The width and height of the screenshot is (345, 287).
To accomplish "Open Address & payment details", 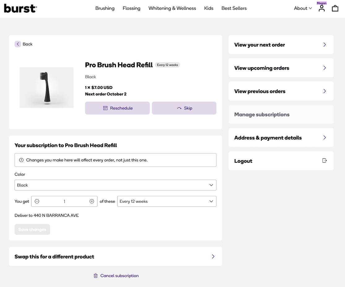I will tap(281, 138).
